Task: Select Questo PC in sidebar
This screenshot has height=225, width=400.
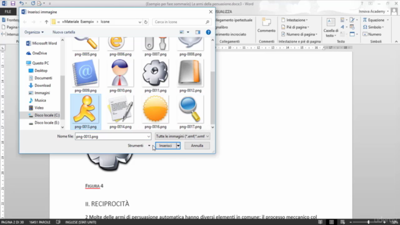Action: coord(37,63)
